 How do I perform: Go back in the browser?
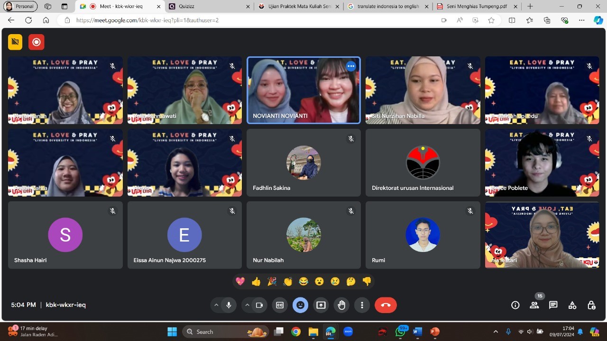coord(11,20)
